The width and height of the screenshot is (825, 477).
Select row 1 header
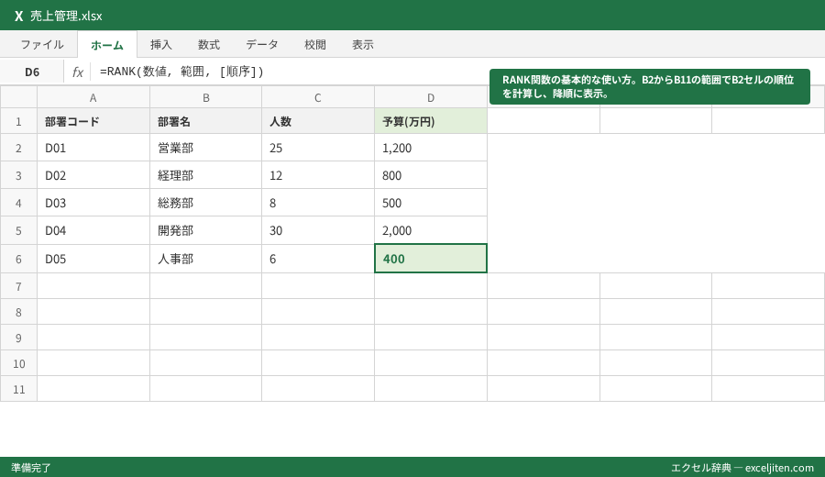click(x=18, y=121)
